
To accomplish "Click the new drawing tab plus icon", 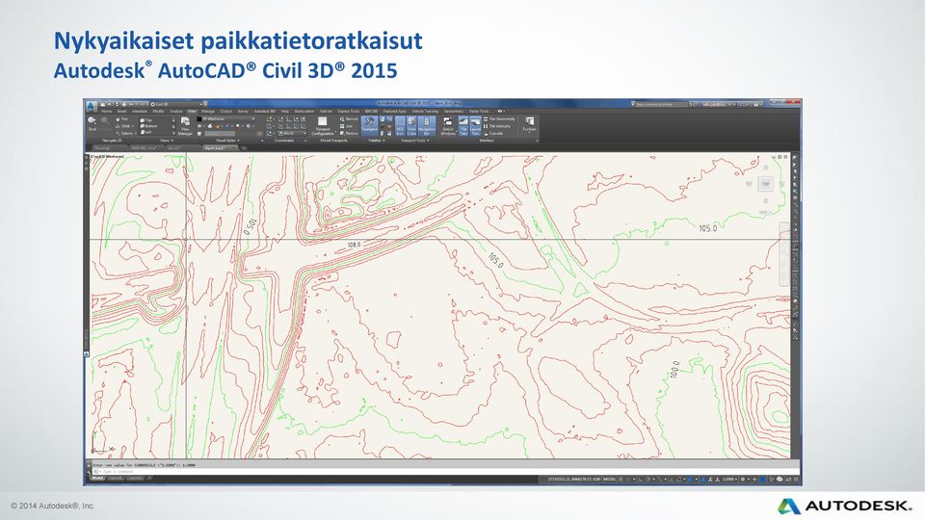I will tap(244, 148).
